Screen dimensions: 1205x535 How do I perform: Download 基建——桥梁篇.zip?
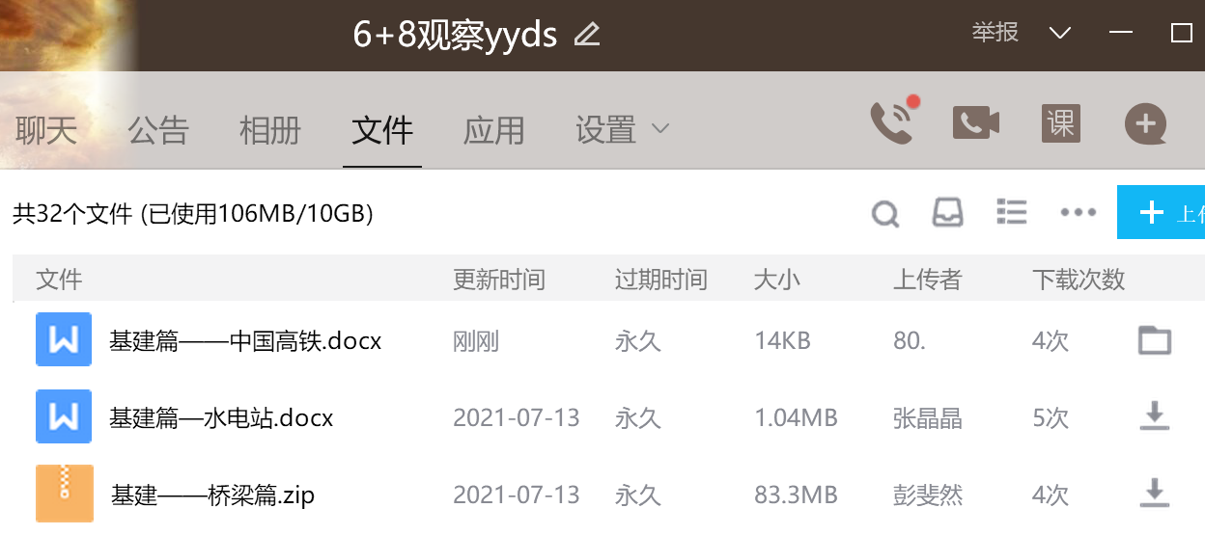(x=1155, y=494)
